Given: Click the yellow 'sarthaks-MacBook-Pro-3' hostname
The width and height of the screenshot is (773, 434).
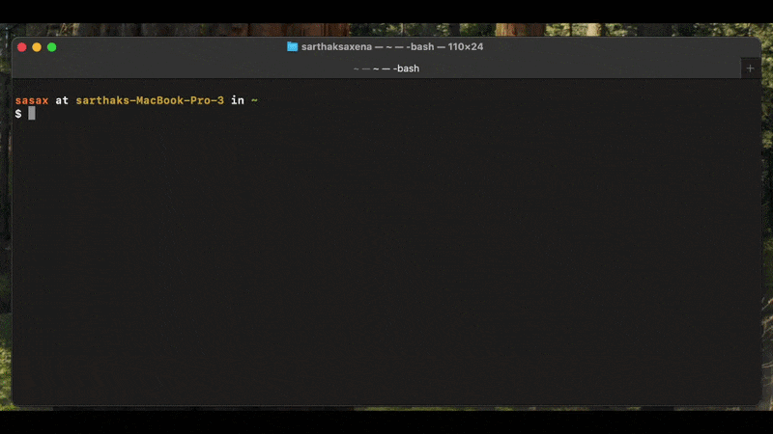Looking at the screenshot, I should coord(150,100).
